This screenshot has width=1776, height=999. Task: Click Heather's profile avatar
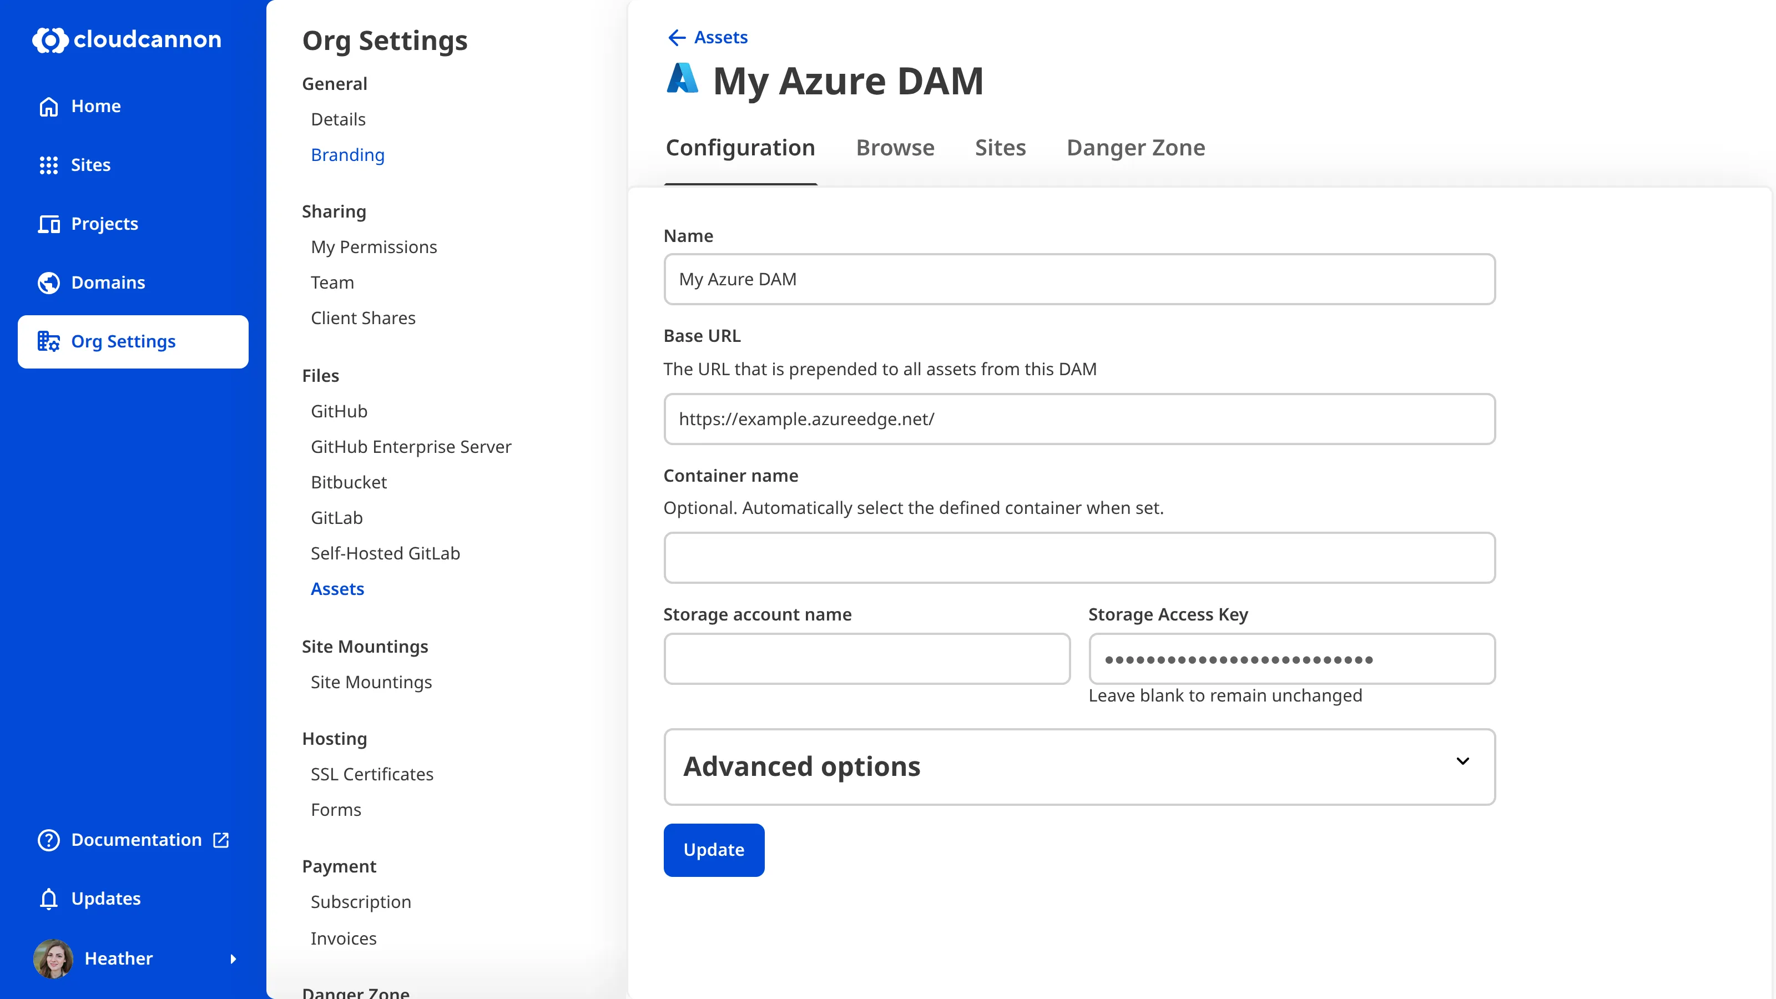53,958
